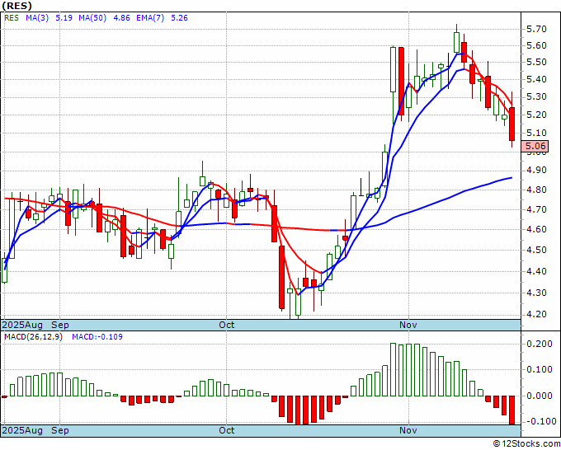
Task: Click Sep on price chart date axis
Action: click(x=59, y=325)
